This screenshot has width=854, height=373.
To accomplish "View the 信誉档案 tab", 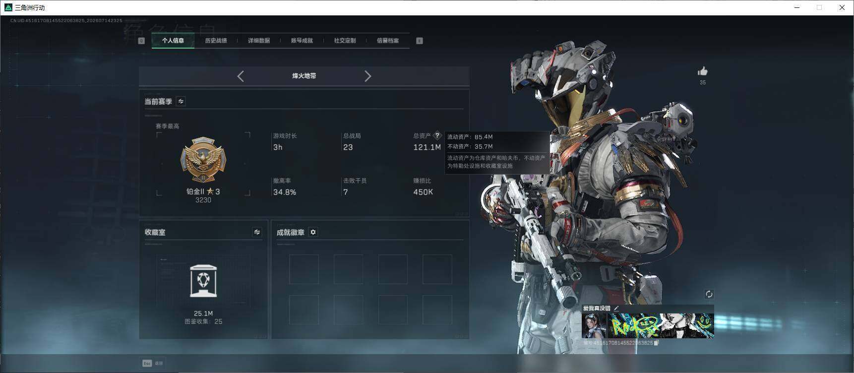I will pyautogui.click(x=388, y=41).
